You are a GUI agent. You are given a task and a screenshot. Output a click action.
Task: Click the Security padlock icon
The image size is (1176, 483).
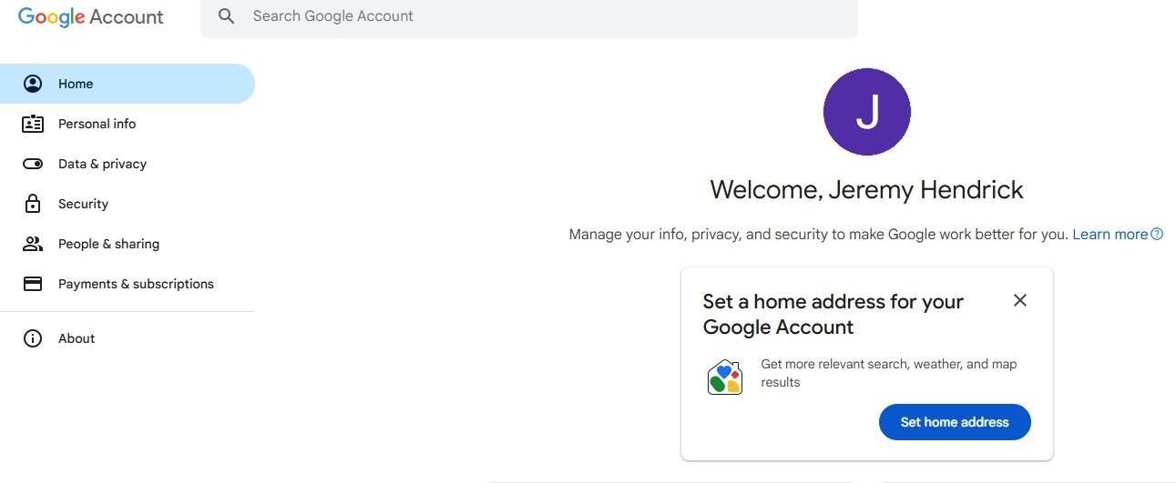(x=33, y=204)
